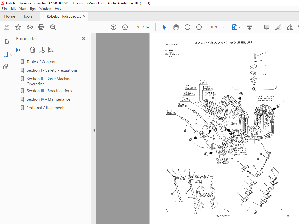299x224 pixels.
Task: Activate the Hand pan tool
Action: coord(176,27)
